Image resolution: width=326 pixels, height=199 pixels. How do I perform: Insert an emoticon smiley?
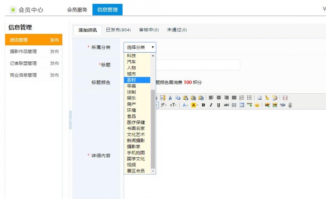click(x=257, y=105)
